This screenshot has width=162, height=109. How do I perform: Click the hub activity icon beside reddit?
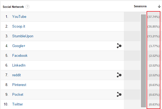pos(119,75)
